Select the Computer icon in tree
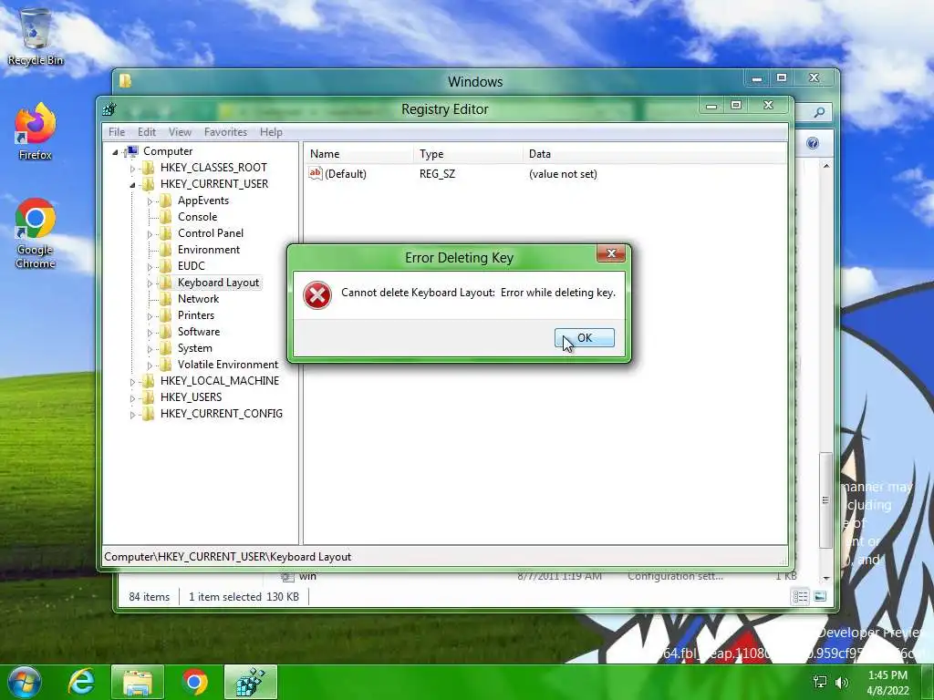 [x=131, y=151]
